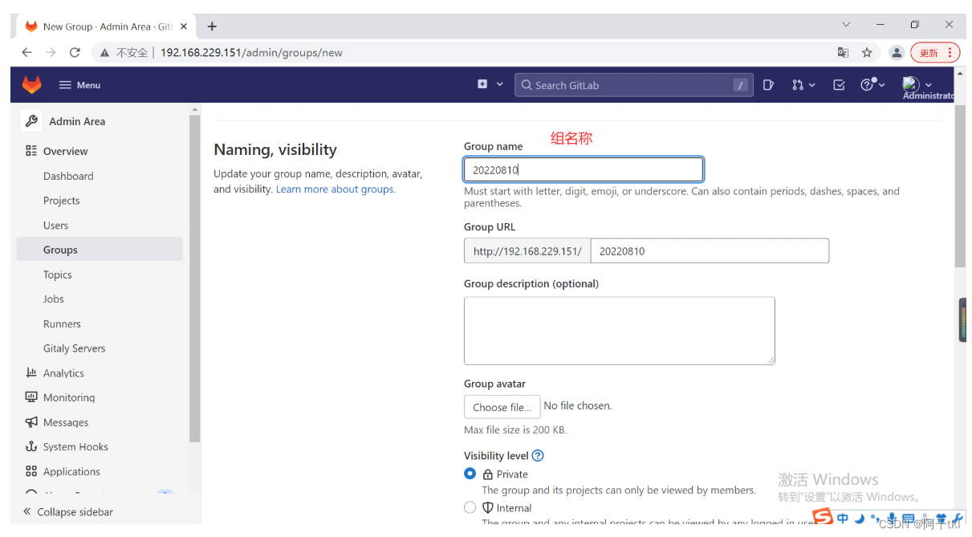Open the Menu button in navbar

point(79,84)
